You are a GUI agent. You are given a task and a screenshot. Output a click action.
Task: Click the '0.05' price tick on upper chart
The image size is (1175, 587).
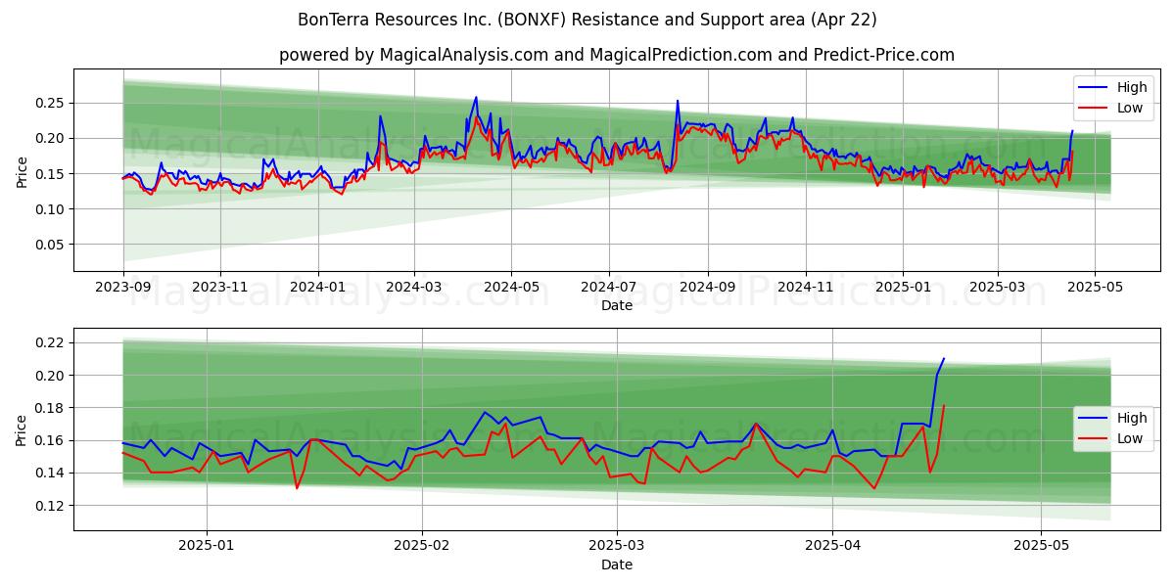[x=51, y=245]
